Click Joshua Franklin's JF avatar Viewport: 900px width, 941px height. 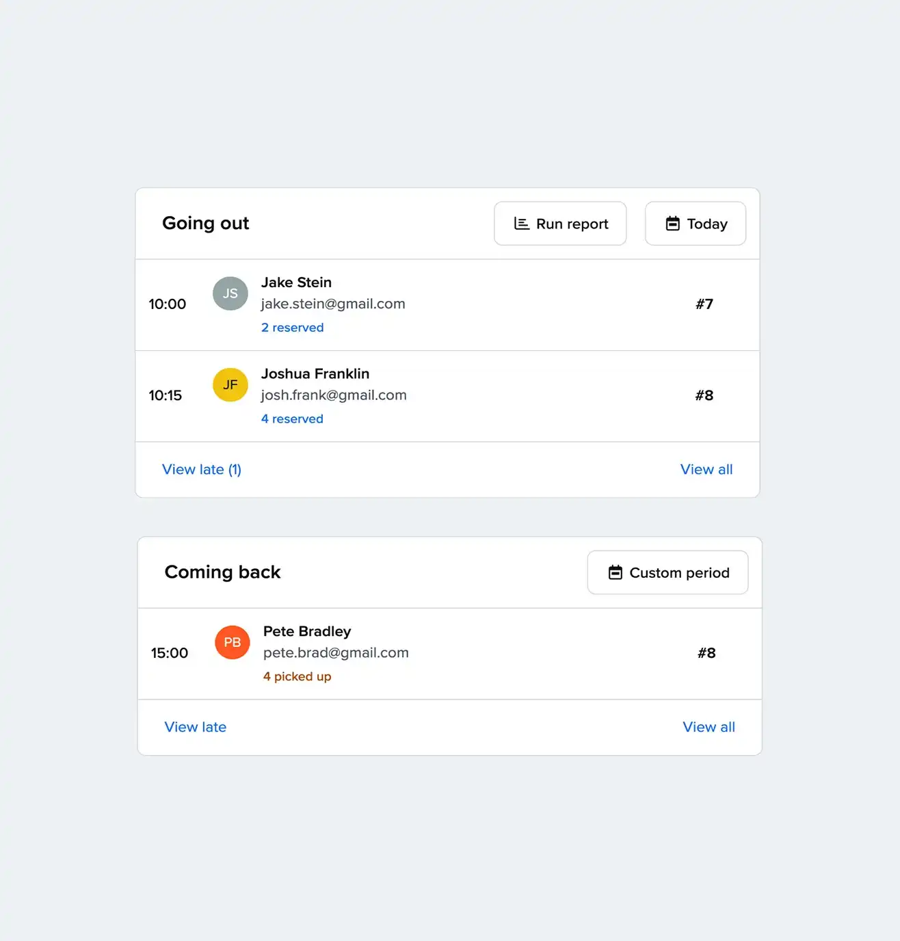point(230,385)
